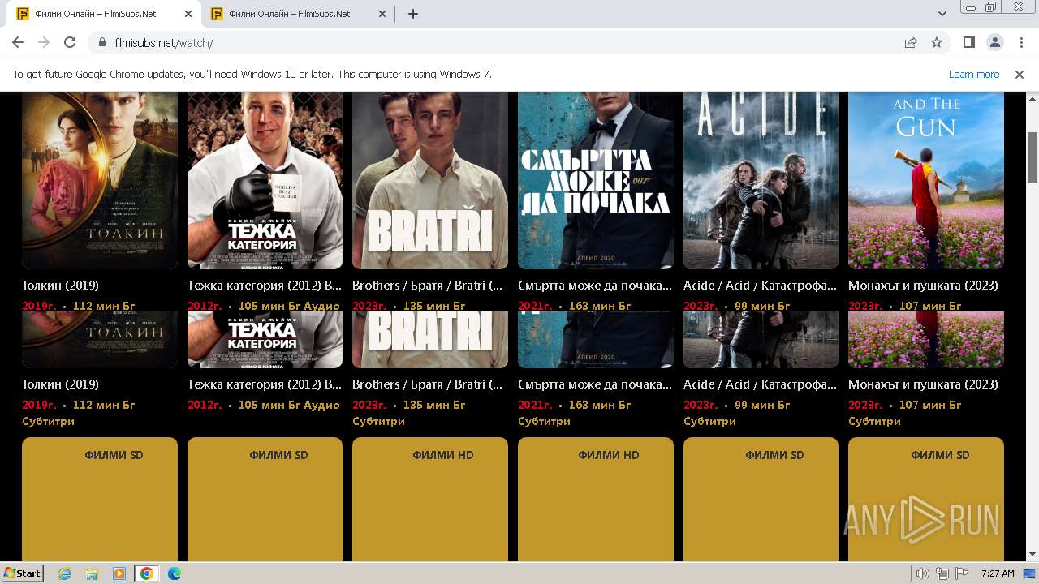Image resolution: width=1039 pixels, height=584 pixels.
Task: Open Смъртта може да почака poster
Action: pyautogui.click(x=596, y=180)
